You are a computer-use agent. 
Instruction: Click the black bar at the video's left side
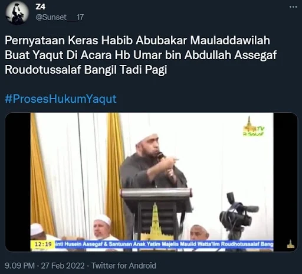click(18, 182)
